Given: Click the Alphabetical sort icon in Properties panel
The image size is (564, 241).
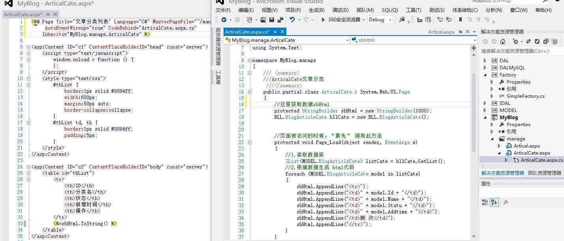Looking at the screenshot, I should point(494,202).
